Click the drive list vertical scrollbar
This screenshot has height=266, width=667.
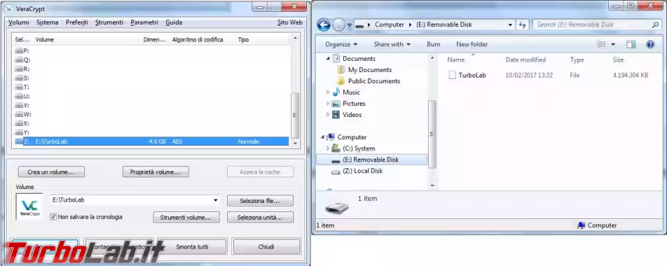(295, 90)
